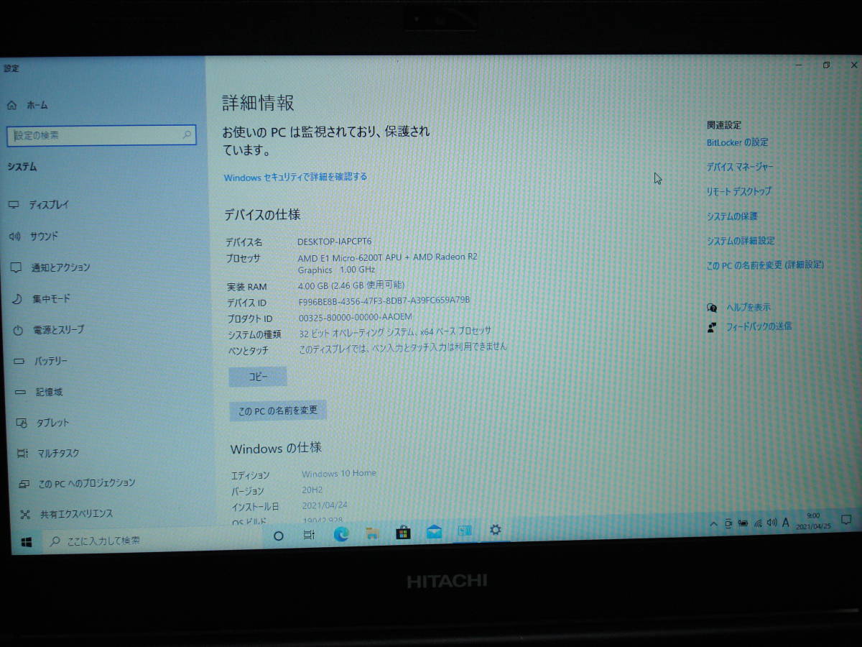Open the ホーム (Home) settings page
This screenshot has height=647, width=862.
tap(29, 105)
